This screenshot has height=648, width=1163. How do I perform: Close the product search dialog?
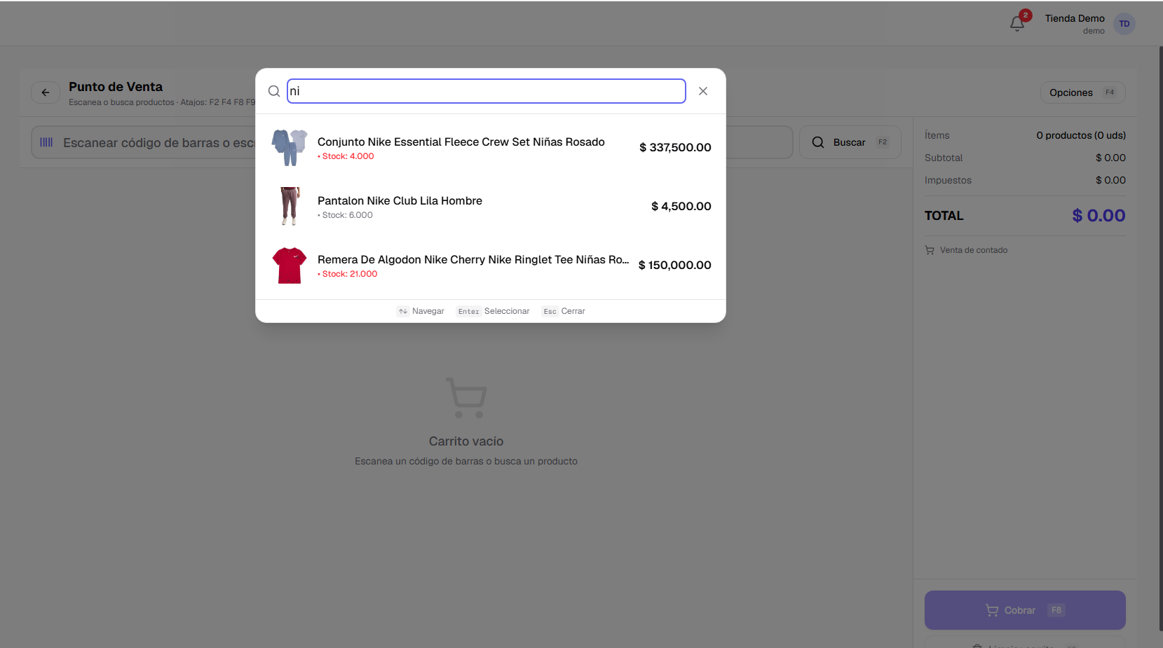tap(703, 91)
